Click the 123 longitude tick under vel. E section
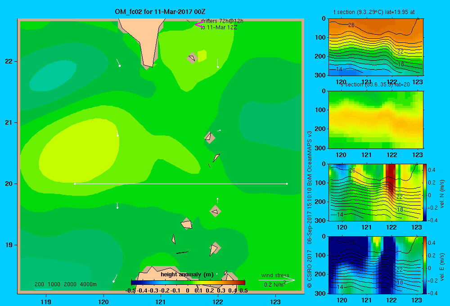Image resolution: width=450 pixels, height=306 pixels. (x=417, y=300)
